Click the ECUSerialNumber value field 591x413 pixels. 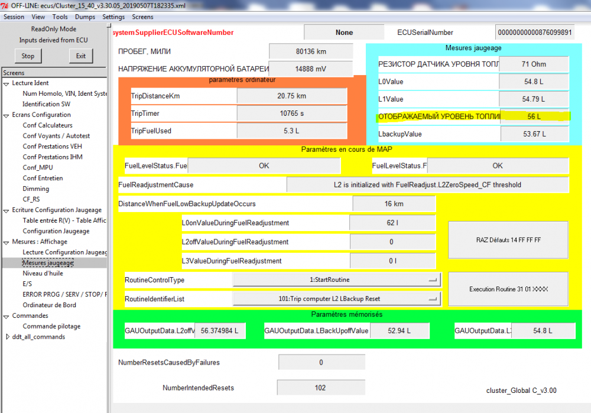534,32
